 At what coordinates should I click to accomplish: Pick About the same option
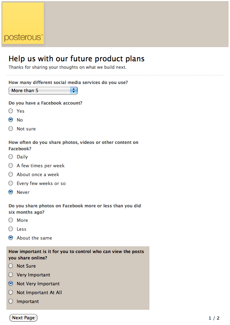(11, 238)
